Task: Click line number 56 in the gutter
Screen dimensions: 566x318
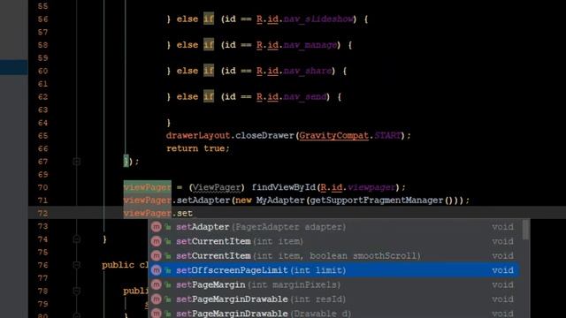Action: pyautogui.click(x=42, y=19)
